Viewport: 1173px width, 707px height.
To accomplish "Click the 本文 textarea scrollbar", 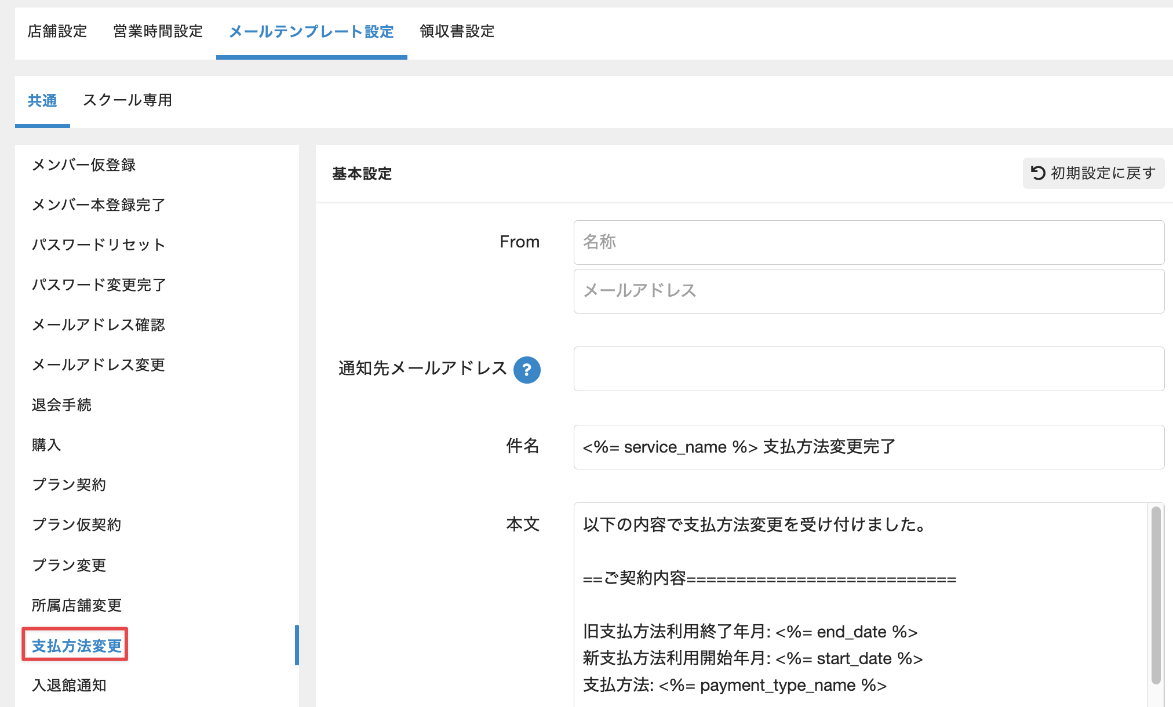I will (x=1156, y=594).
